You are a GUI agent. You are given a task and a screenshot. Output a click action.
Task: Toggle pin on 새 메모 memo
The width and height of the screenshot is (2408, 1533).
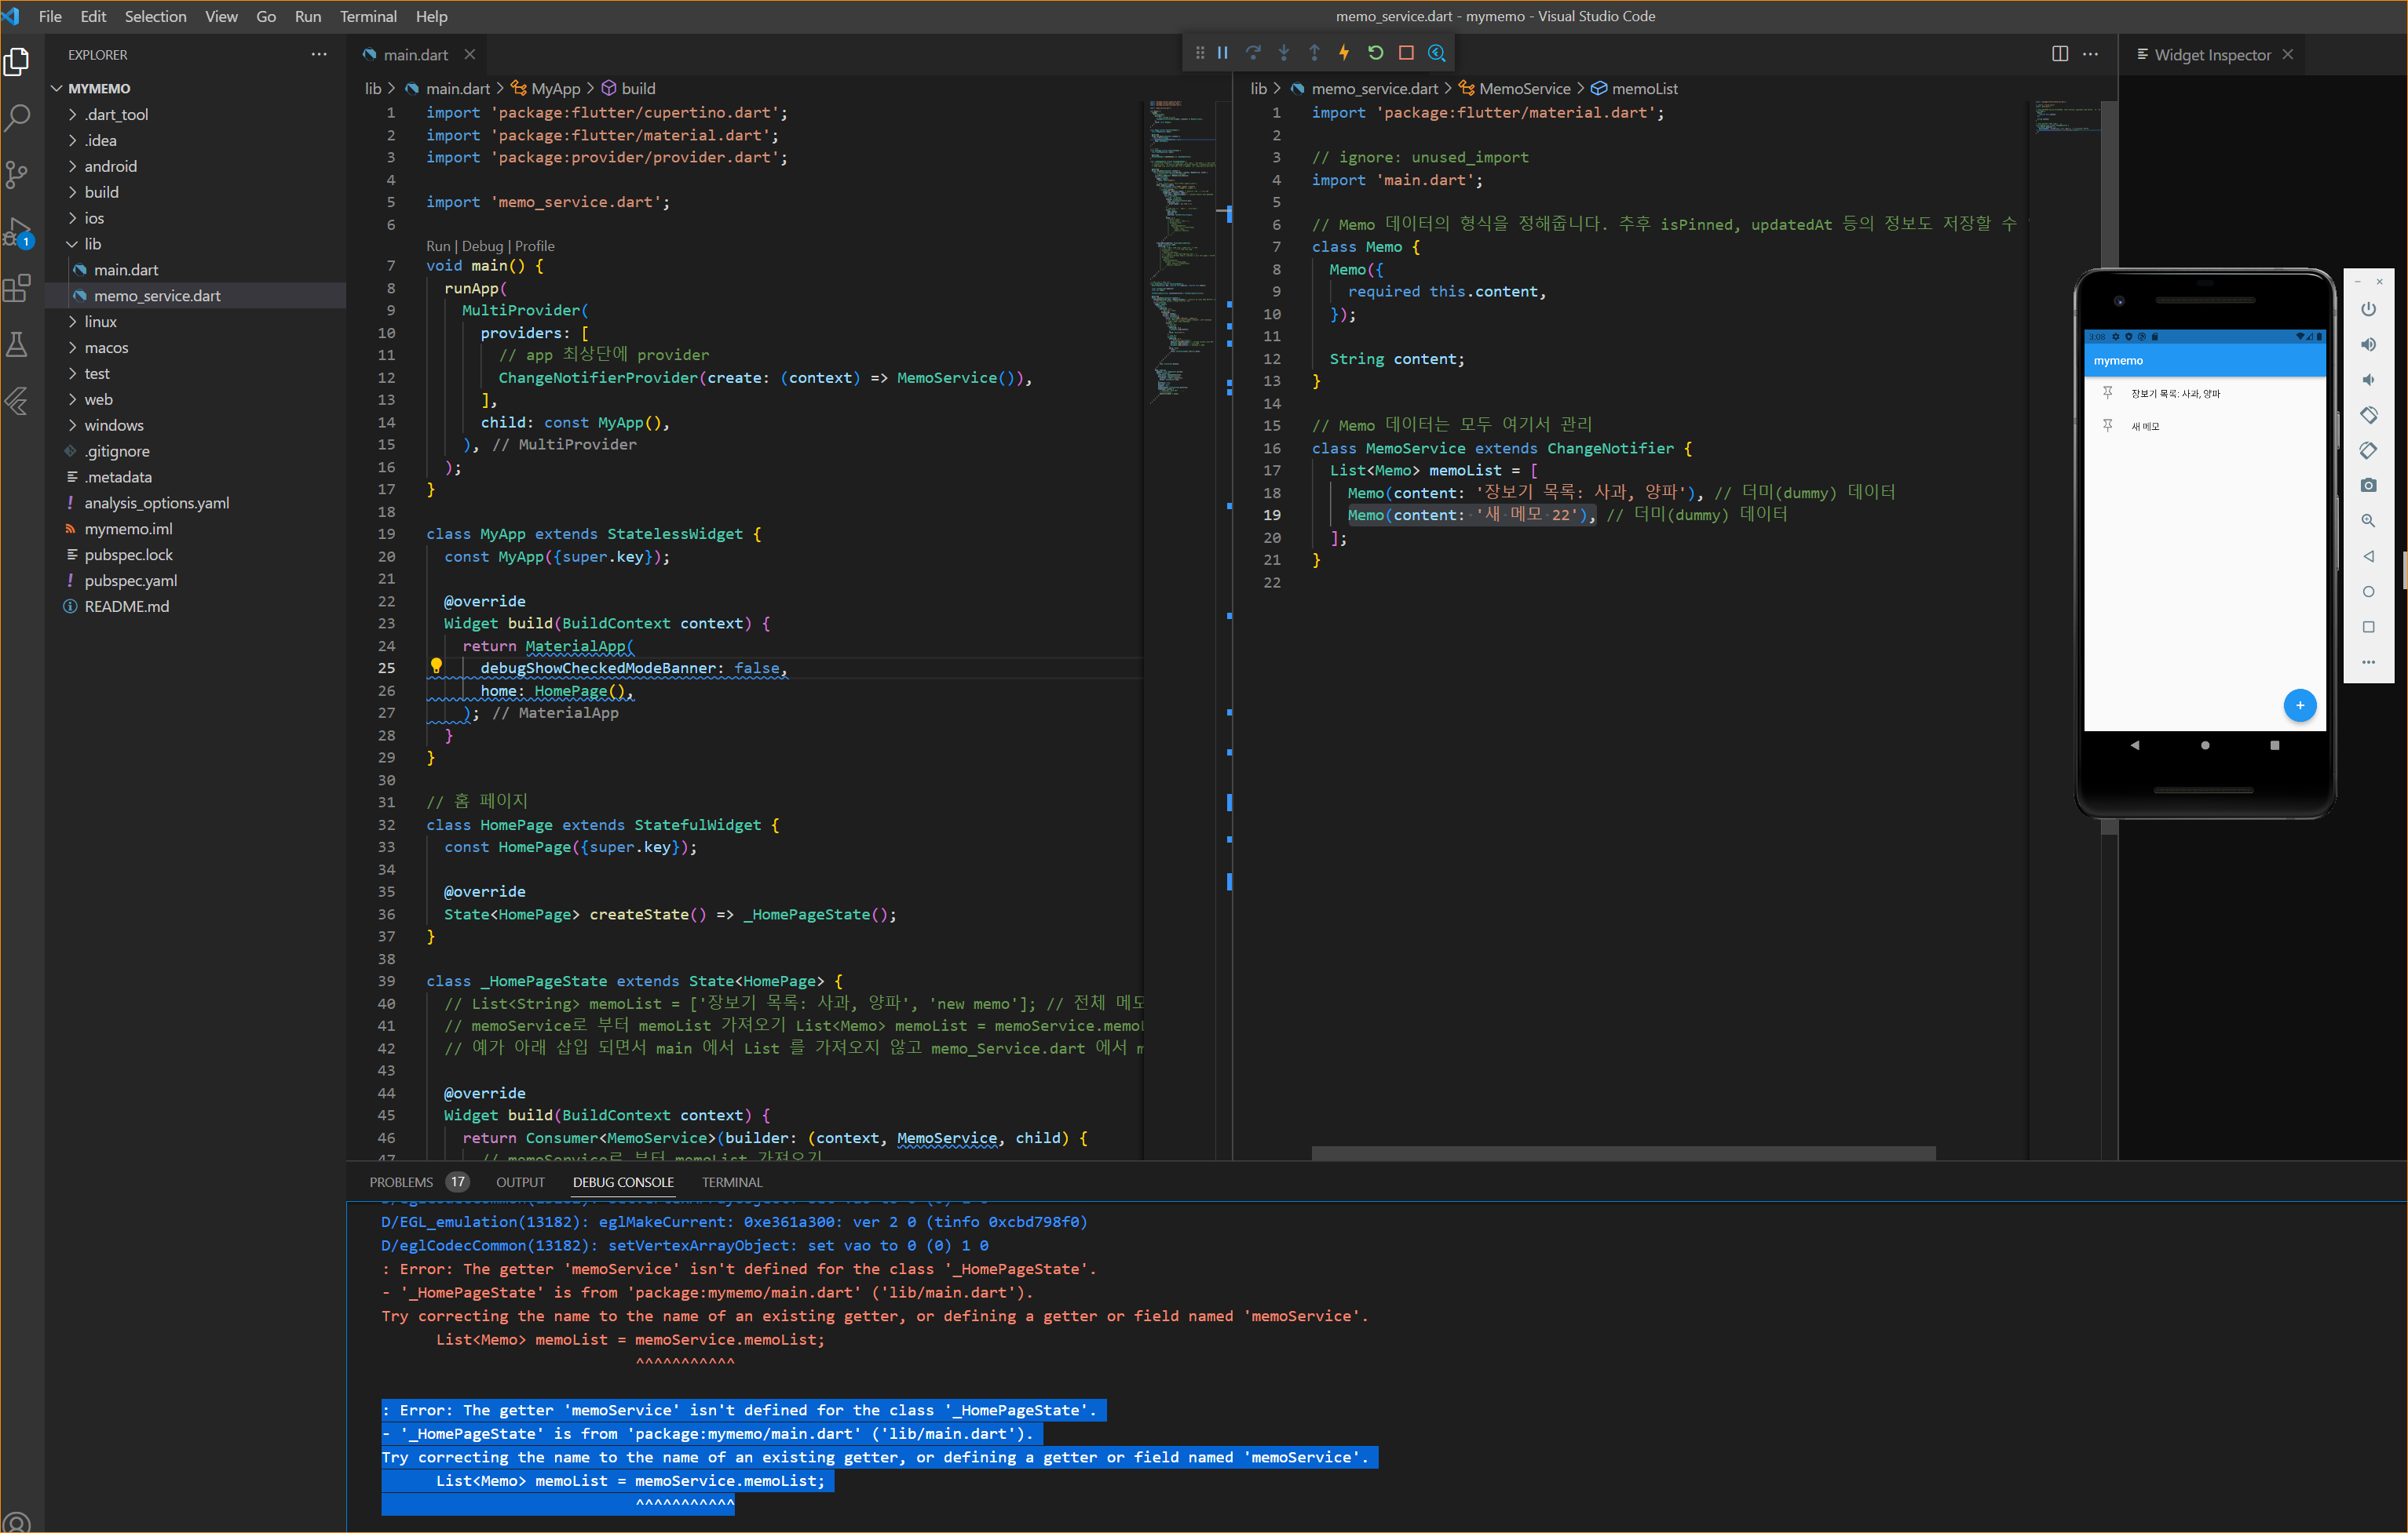tap(2107, 426)
